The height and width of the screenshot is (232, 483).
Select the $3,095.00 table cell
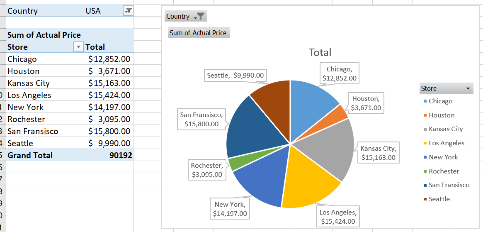point(109,119)
